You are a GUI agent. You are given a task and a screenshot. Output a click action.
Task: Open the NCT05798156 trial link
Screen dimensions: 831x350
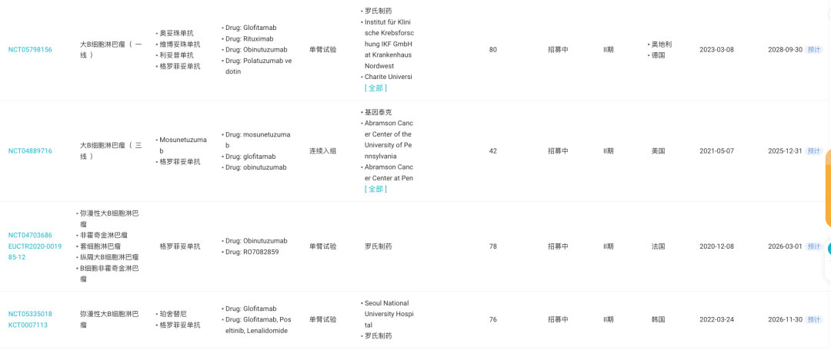(30, 50)
